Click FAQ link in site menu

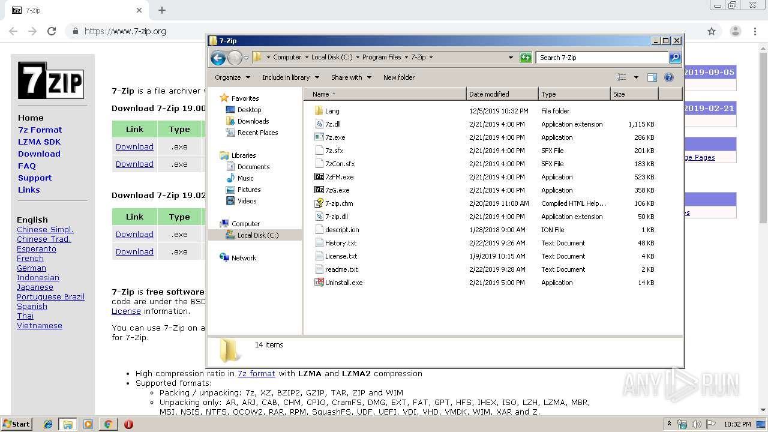[x=27, y=166]
